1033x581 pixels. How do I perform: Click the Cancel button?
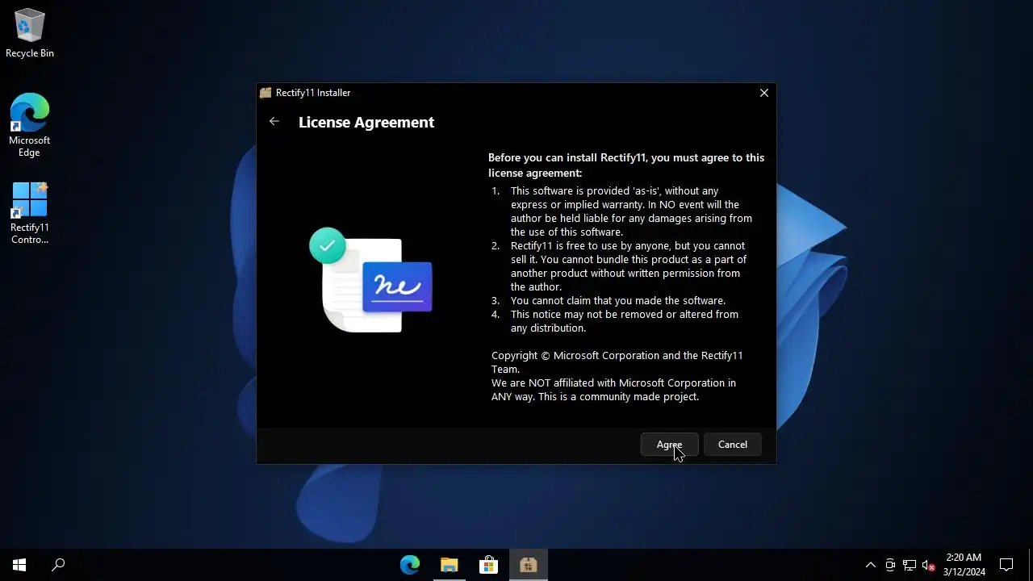[733, 445]
